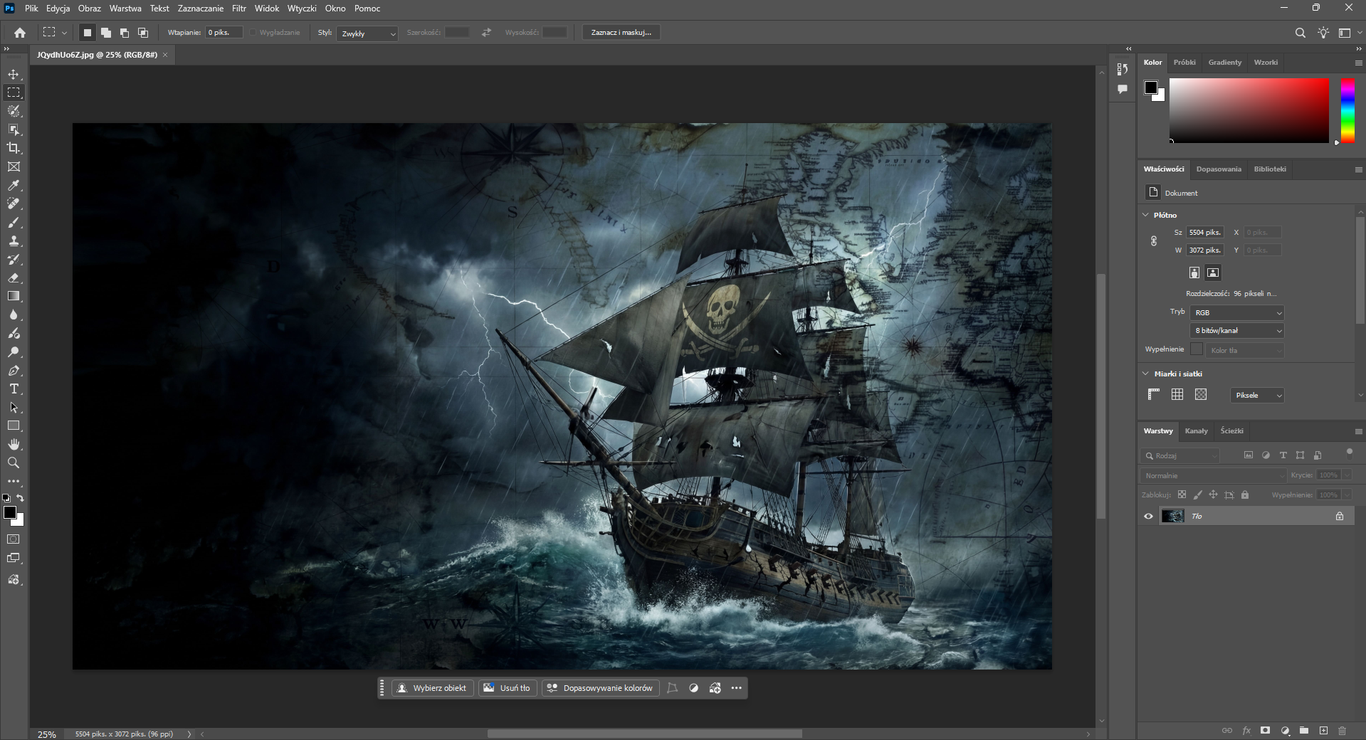Open the Zaznaczanie menu
Viewport: 1366px width, 740px height.
(201, 9)
